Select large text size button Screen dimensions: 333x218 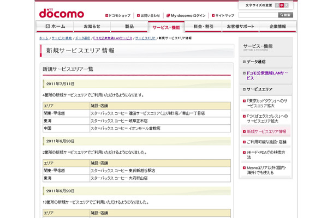click(x=286, y=5)
